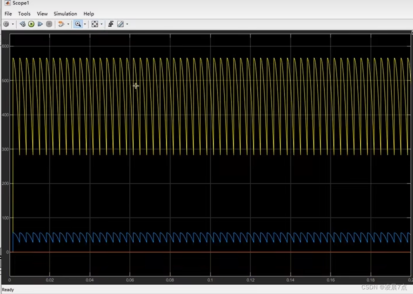Open the File menu

tap(8, 14)
